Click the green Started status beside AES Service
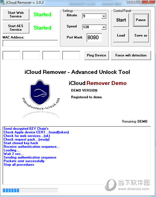This screenshot has height=197, width=156. coord(42,28)
